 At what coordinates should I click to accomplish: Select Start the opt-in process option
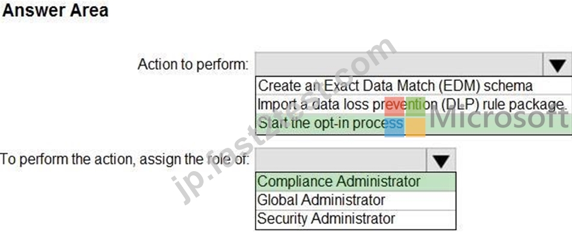[x=414, y=124]
